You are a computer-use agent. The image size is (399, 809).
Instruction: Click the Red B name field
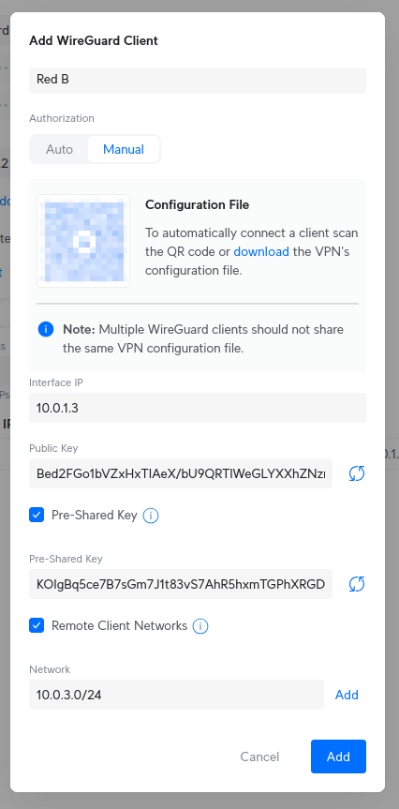coord(198,81)
